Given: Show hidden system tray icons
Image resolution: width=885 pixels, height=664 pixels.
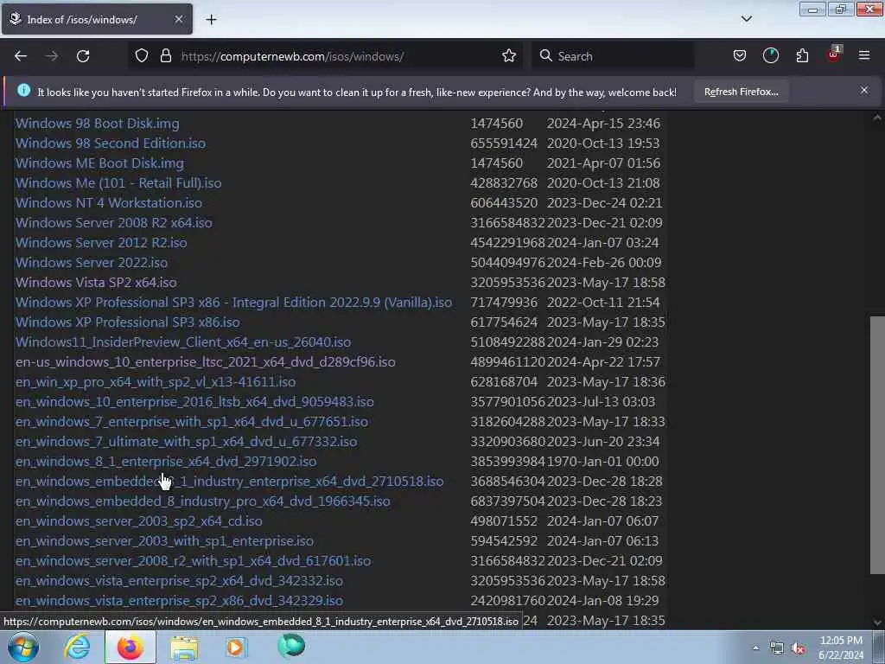Looking at the screenshot, I should (755, 648).
